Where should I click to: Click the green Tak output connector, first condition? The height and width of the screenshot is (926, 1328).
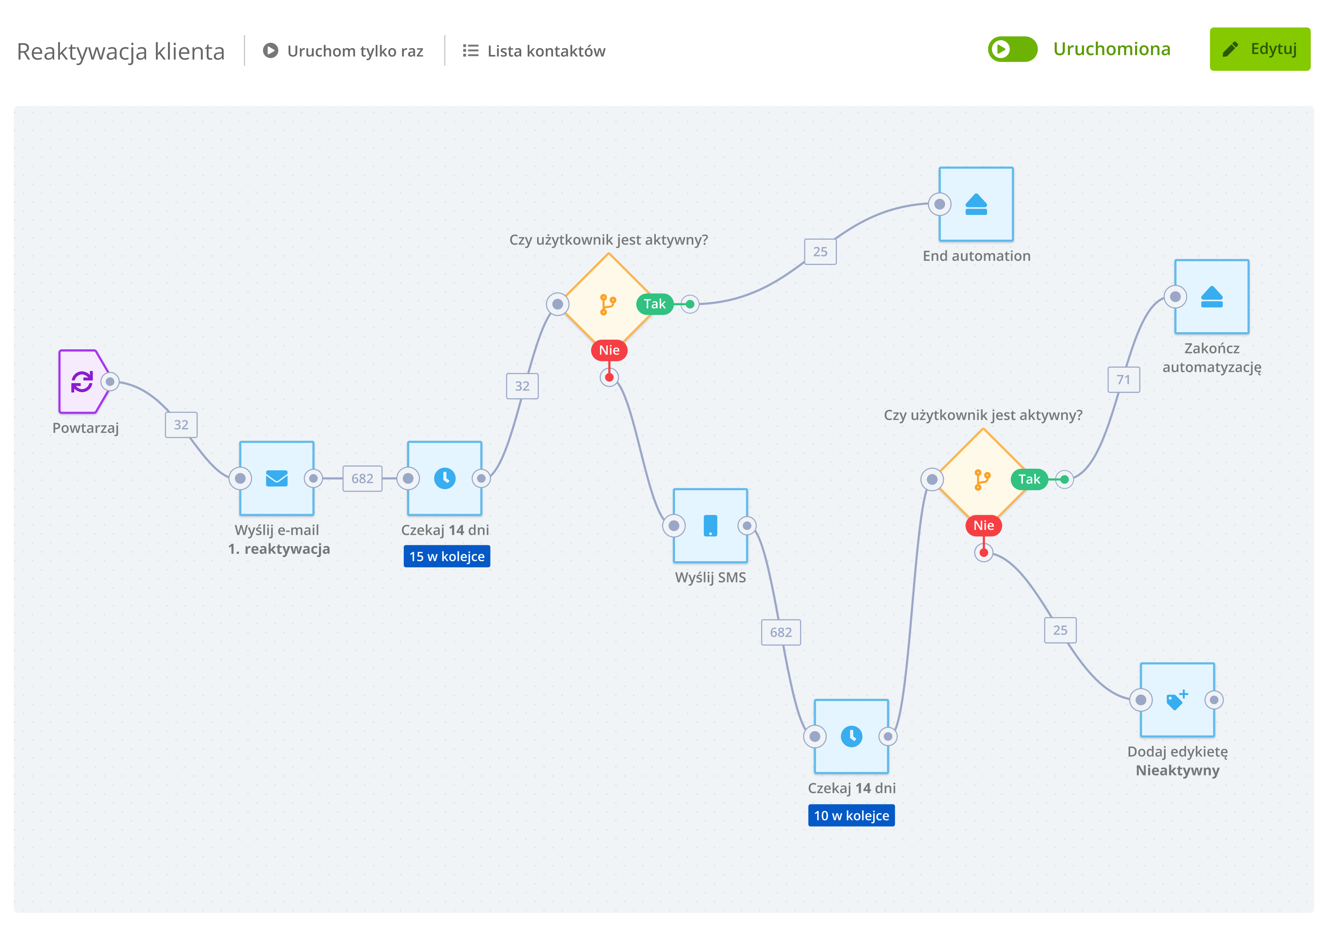click(689, 304)
